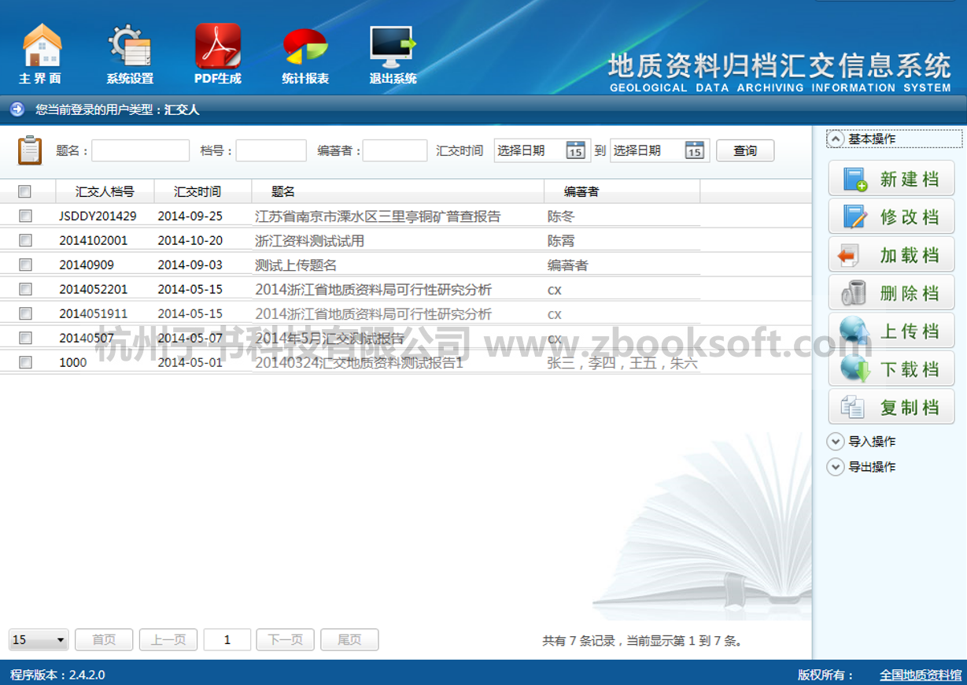Toggle the select-all header checkbox

[x=25, y=191]
